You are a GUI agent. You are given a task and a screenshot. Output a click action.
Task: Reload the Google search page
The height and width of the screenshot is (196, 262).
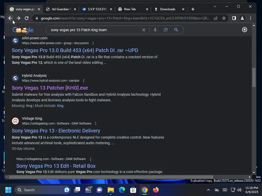(27, 18)
